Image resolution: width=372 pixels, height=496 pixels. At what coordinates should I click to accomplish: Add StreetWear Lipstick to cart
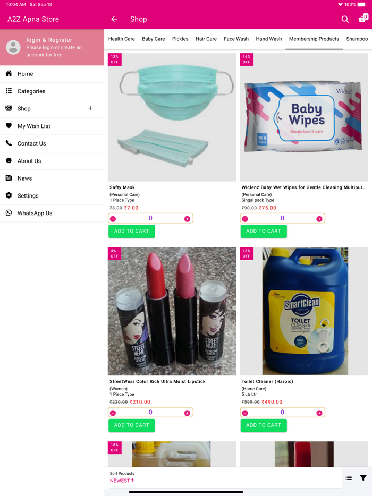[x=132, y=425]
